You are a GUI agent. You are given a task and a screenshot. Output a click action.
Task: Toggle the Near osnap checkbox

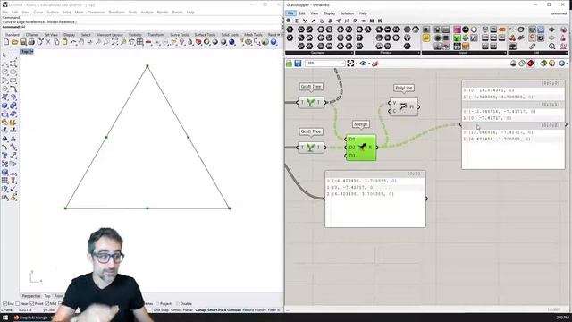click(18, 304)
